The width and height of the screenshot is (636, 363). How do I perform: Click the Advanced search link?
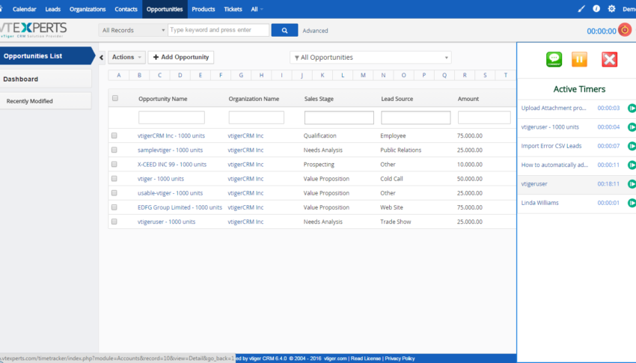click(x=315, y=31)
